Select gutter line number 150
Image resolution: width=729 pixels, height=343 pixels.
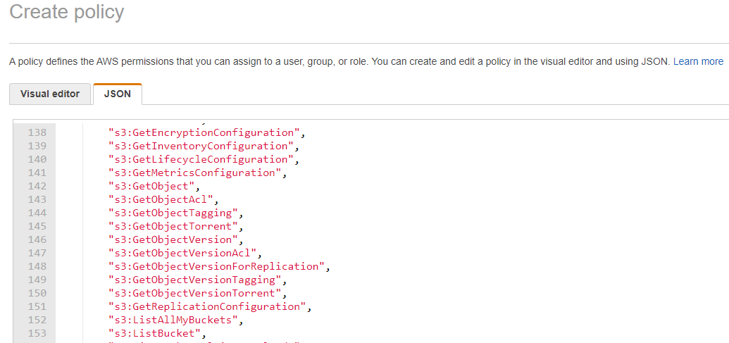pyautogui.click(x=37, y=293)
